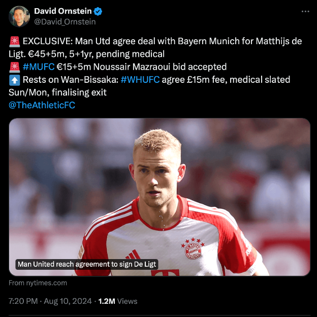This screenshot has height=317, width=317.
Task: Click the siren emoji beside #MUFC
Action: click(x=15, y=67)
